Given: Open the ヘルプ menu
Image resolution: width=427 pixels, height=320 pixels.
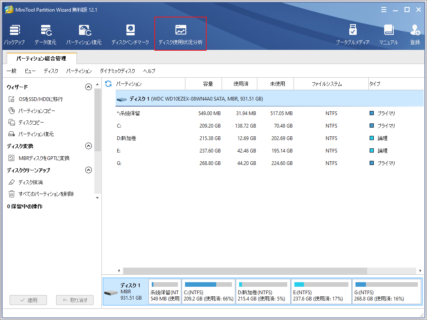Looking at the screenshot, I should tap(149, 71).
